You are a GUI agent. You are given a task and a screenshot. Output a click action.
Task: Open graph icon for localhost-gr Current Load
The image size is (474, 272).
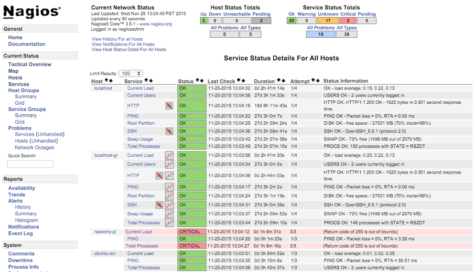pos(169,155)
